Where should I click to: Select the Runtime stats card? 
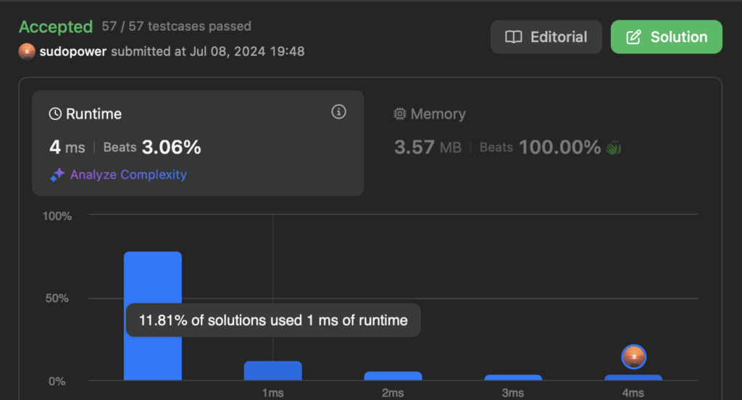(x=198, y=143)
